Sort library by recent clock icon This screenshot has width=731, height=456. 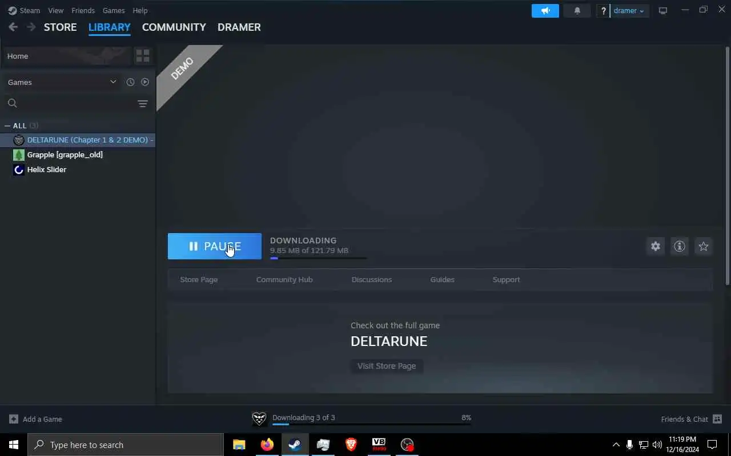(130, 82)
